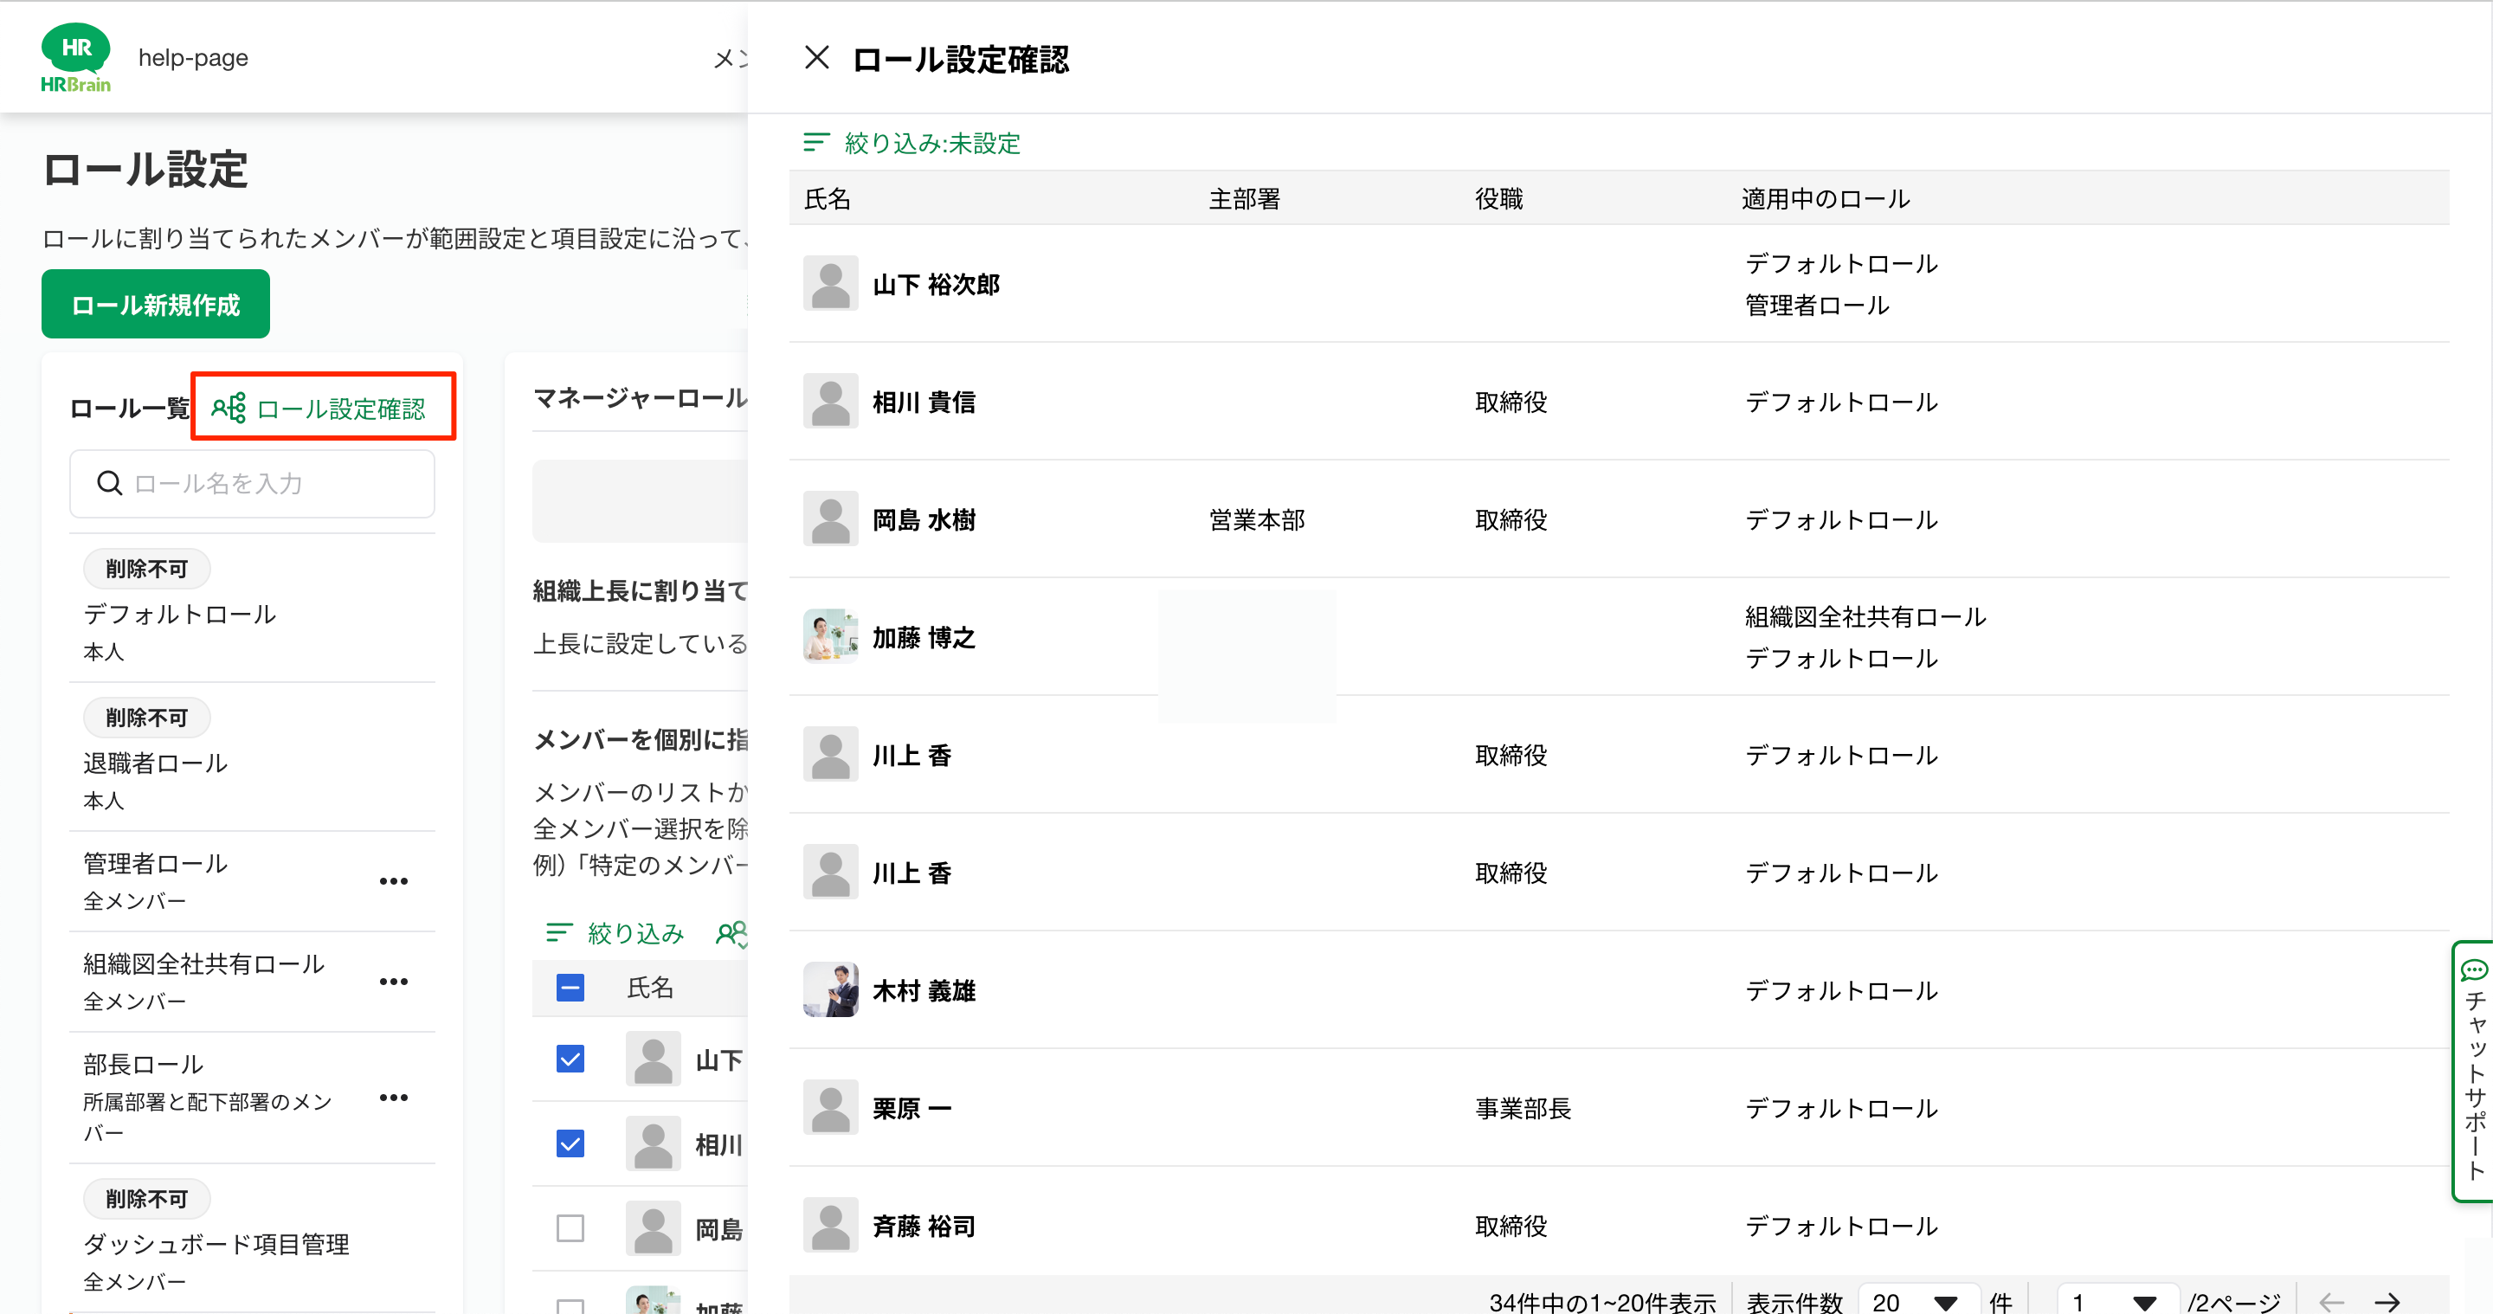The width and height of the screenshot is (2493, 1314).
Task: Click the left 絞り込み filter above the member list
Action: click(615, 933)
